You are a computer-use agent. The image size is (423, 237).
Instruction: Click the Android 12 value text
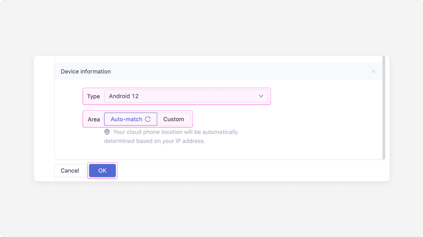(x=124, y=96)
